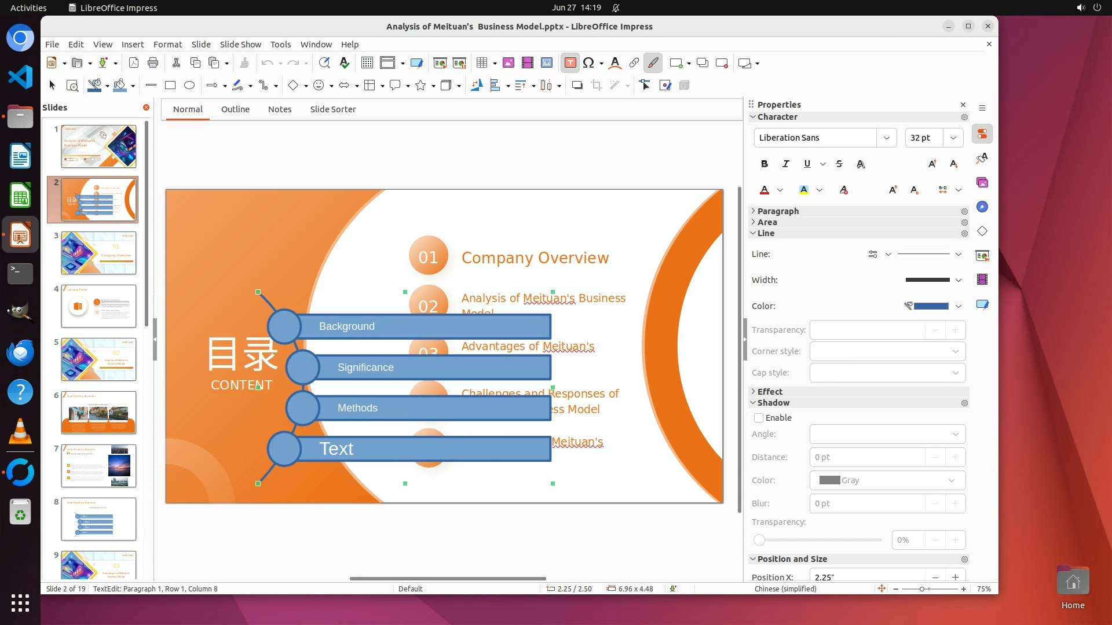
Task: Toggle Bold formatting in Character panel
Action: tap(765, 164)
